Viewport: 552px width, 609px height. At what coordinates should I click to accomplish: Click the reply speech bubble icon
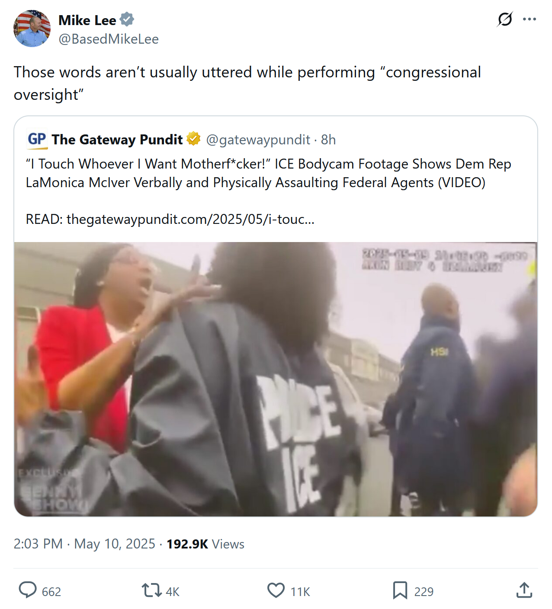pyautogui.click(x=28, y=590)
